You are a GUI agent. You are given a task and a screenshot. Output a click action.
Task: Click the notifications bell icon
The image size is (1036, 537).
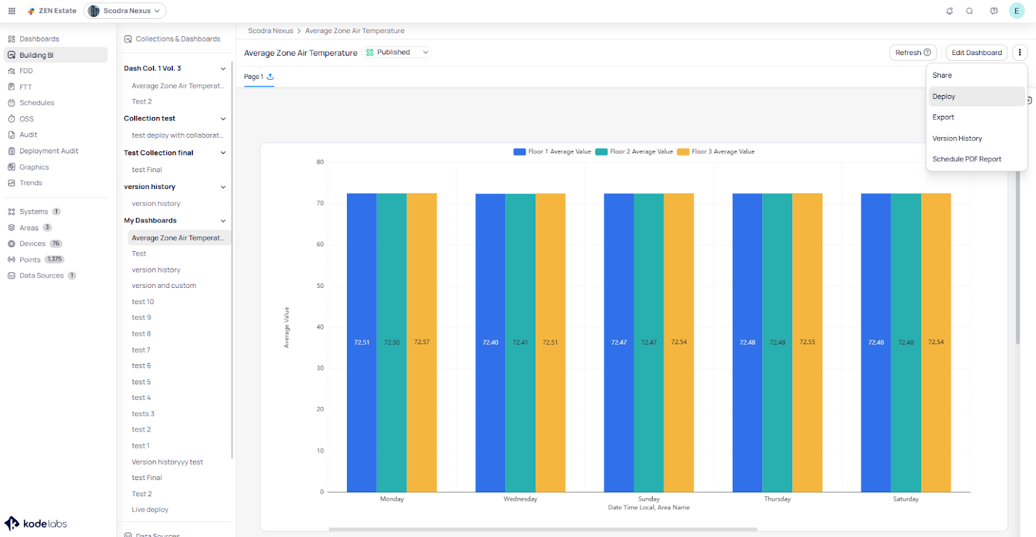click(949, 11)
